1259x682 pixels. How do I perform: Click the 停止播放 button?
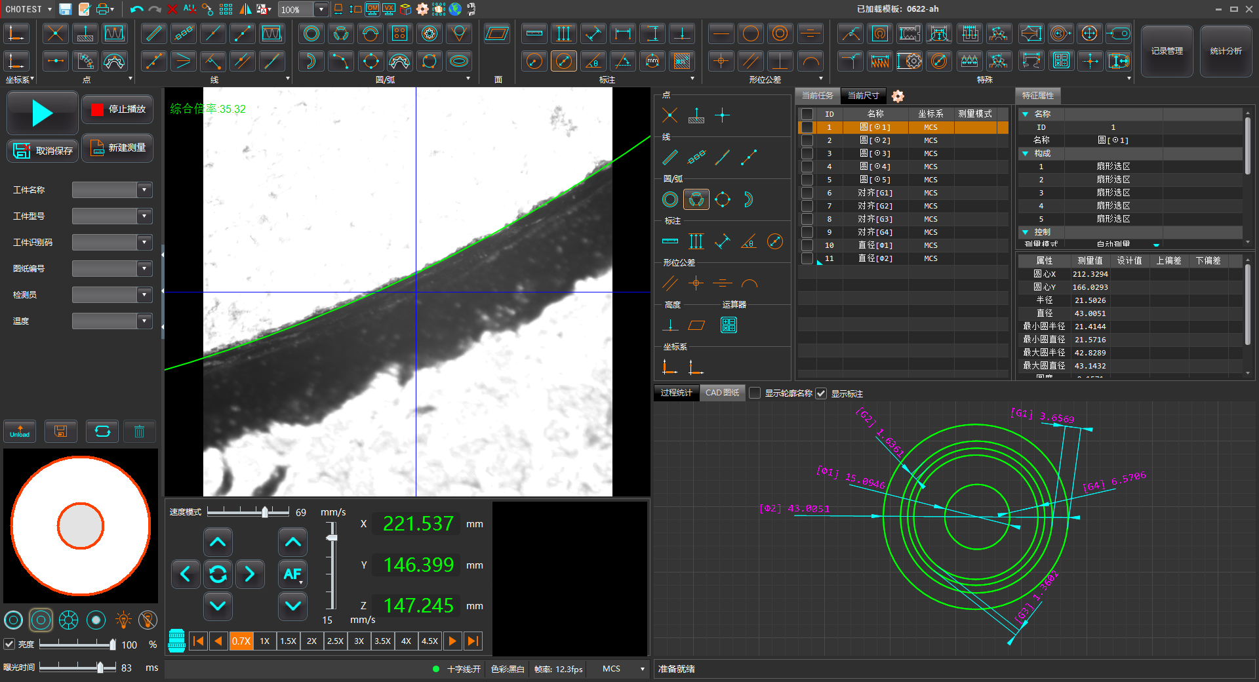coord(118,109)
